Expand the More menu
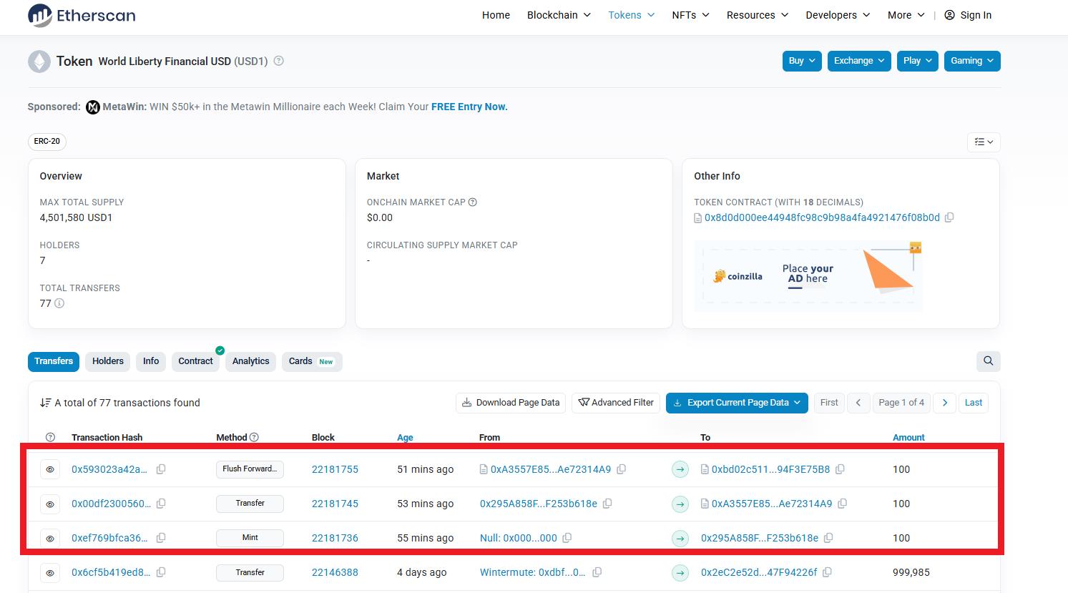Viewport: 1068px width, 593px height. 906,15
